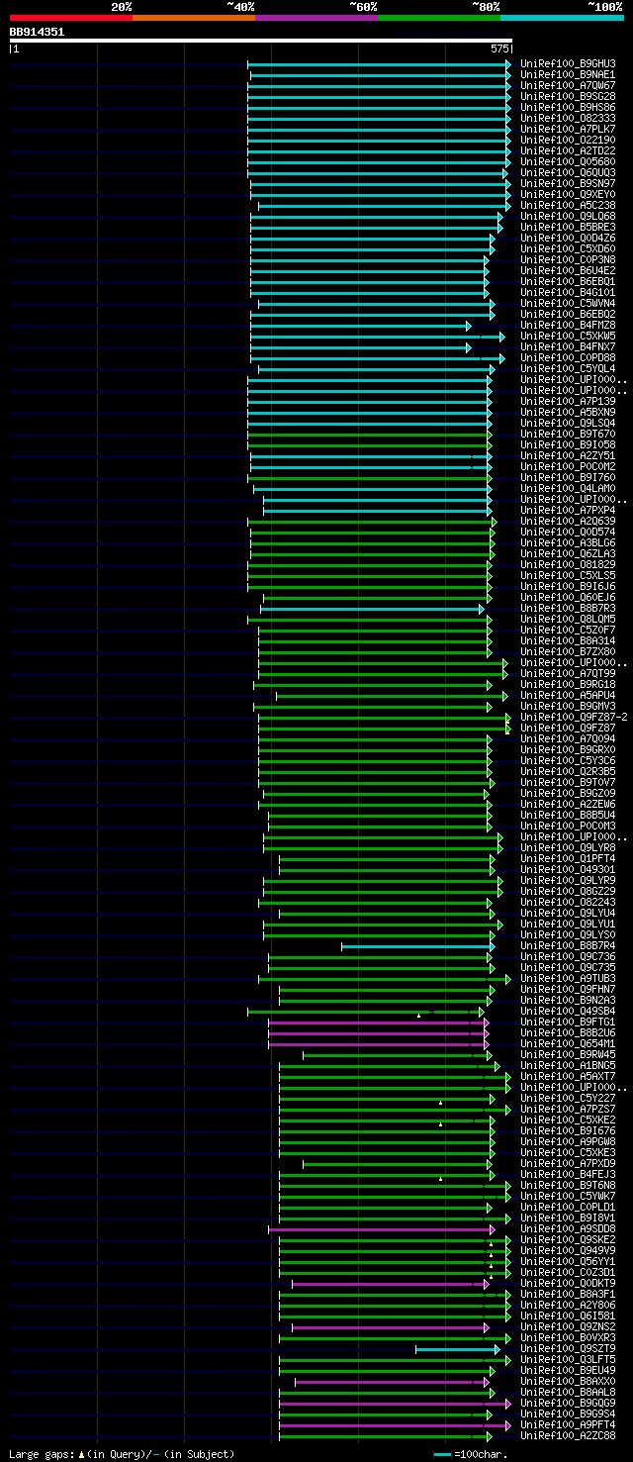Click hit UniRef100_Q05680
The image size is (633, 1462).
tap(568, 161)
